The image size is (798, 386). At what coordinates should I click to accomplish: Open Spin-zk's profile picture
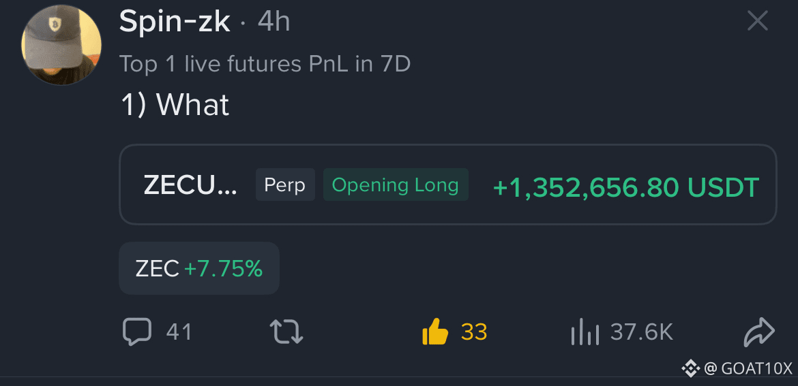(61, 45)
